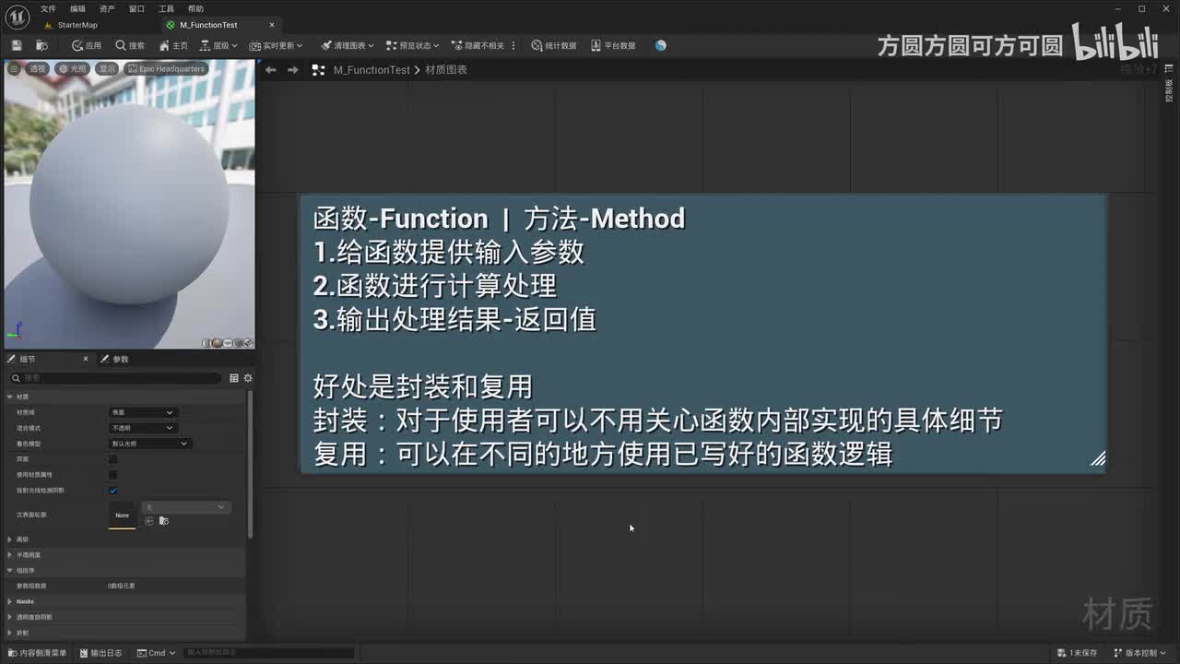Enable the 双面 (Two Sided) checkbox
This screenshot has height=664, width=1180.
coord(113,459)
